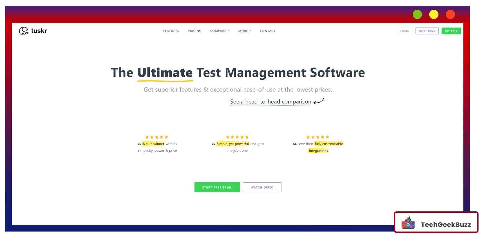Viewport: 483px width, 236px height.
Task: Click the red circle window button
Action: pos(450,15)
